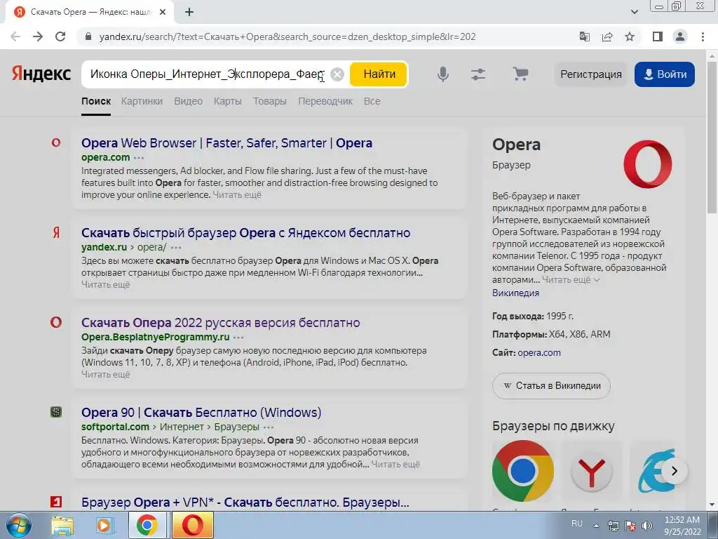Screen dimensions: 718x539
Task: Open Opera Web Browser result title
Action: (226, 143)
